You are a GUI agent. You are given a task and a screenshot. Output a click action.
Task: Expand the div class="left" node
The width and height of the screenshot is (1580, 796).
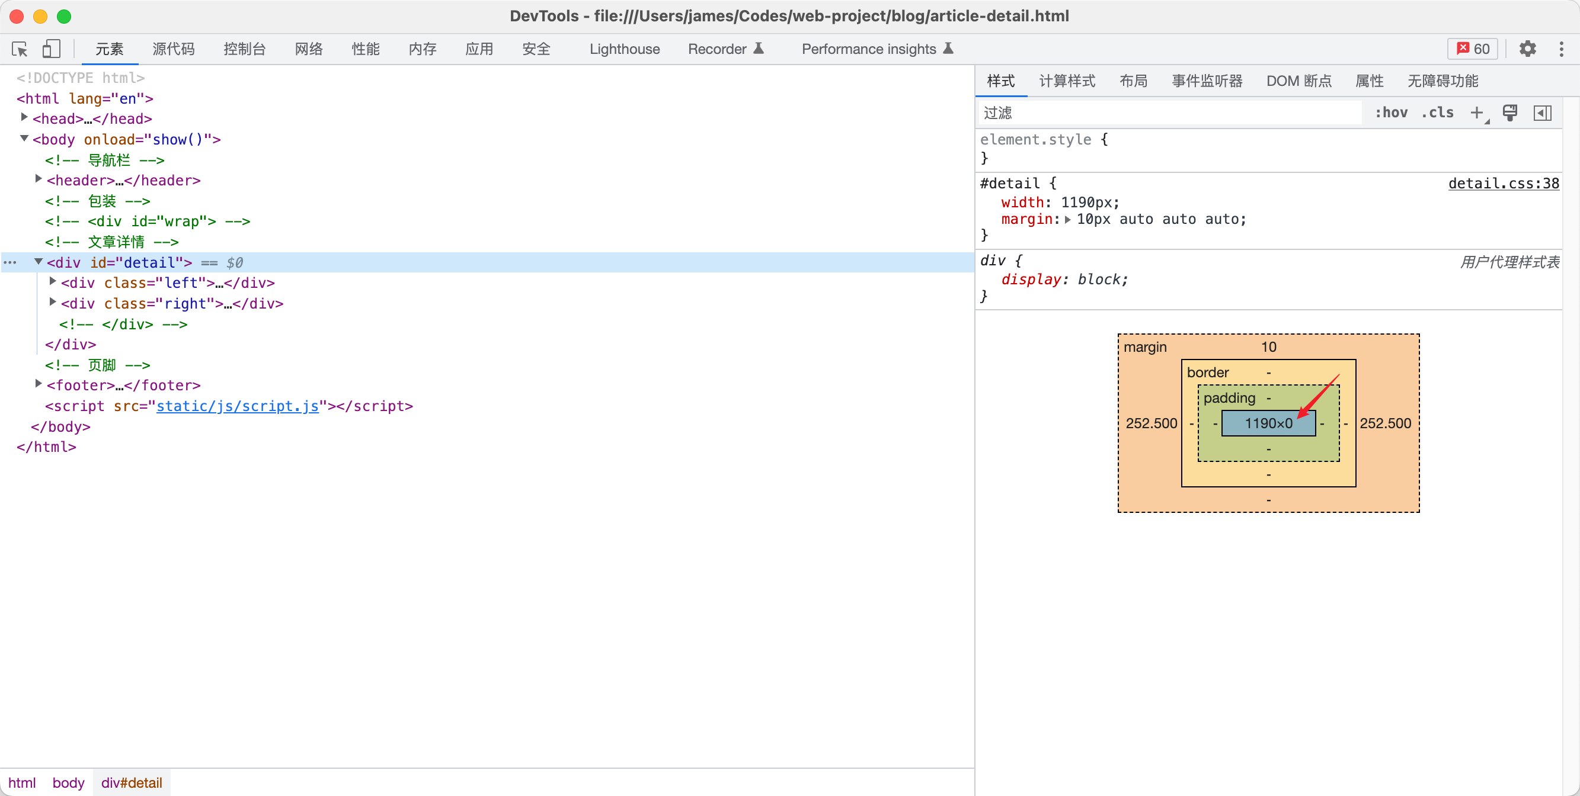[53, 282]
